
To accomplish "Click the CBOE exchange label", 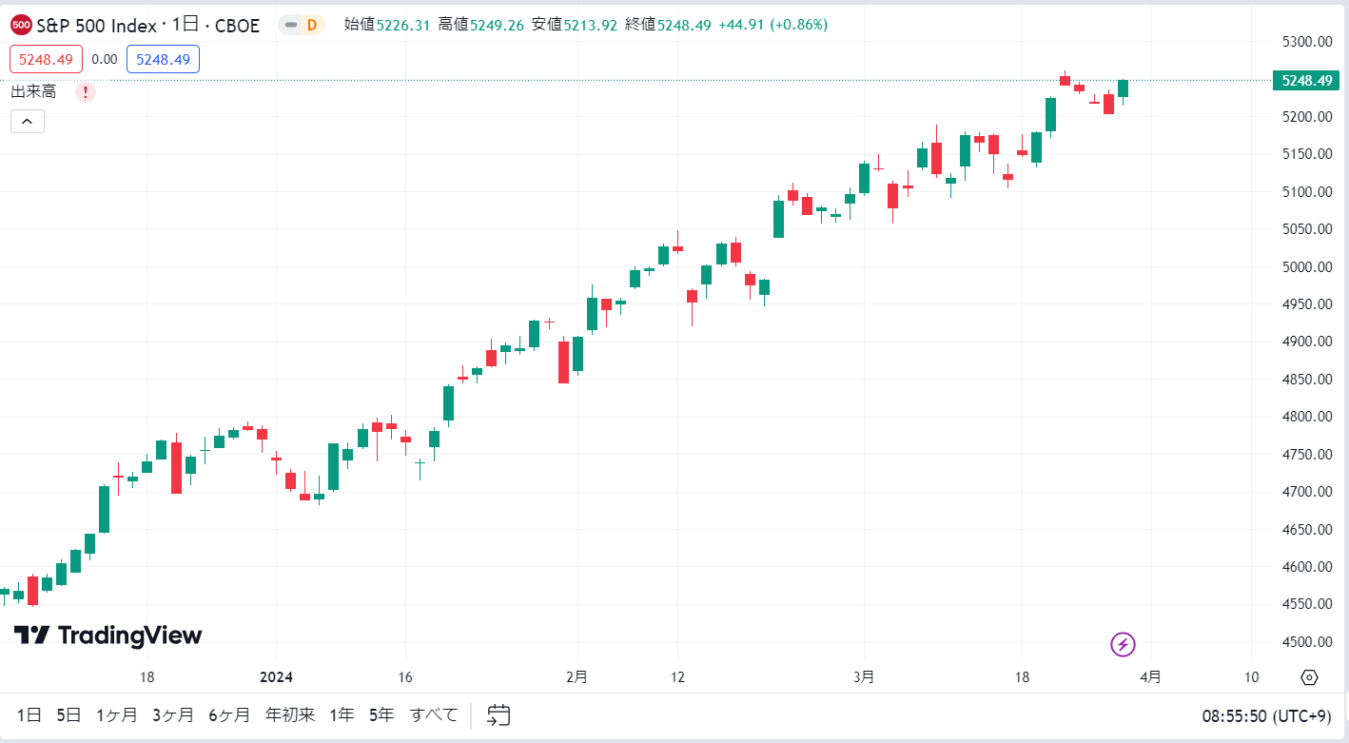I will tap(236, 26).
